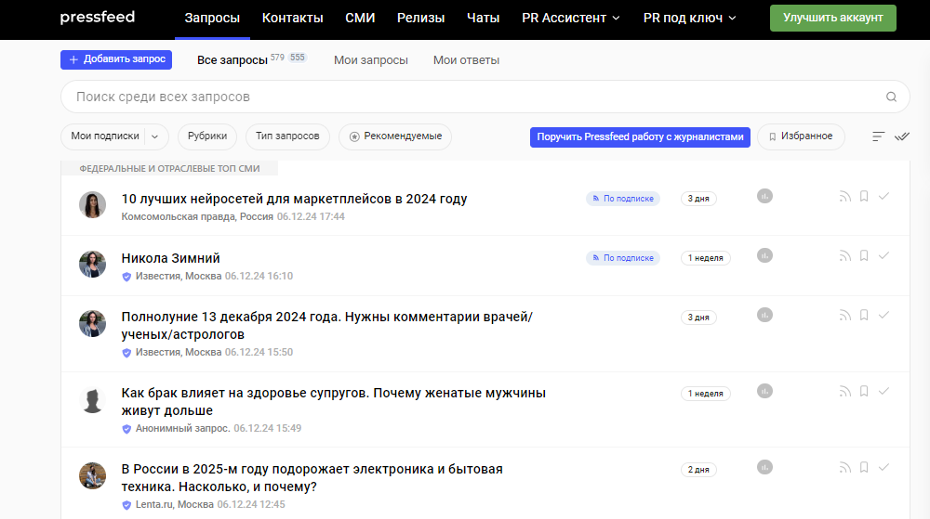Click the double-checkmark mark-all-read icon

(901, 136)
